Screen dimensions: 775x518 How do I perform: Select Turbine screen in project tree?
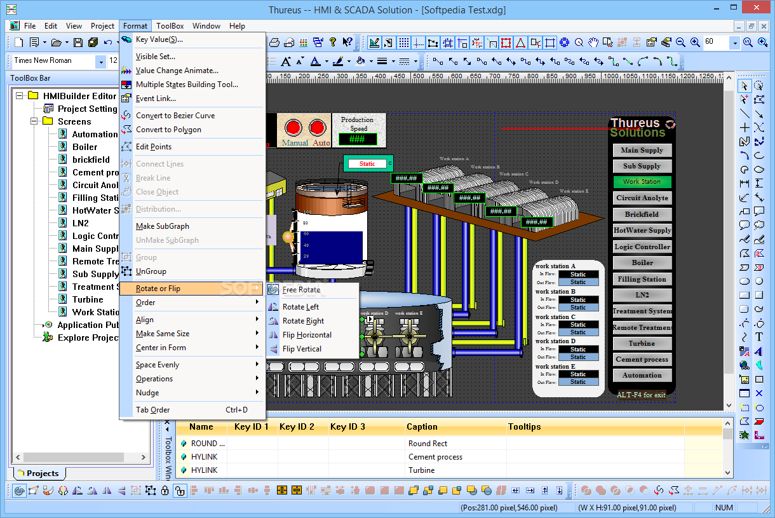88,299
